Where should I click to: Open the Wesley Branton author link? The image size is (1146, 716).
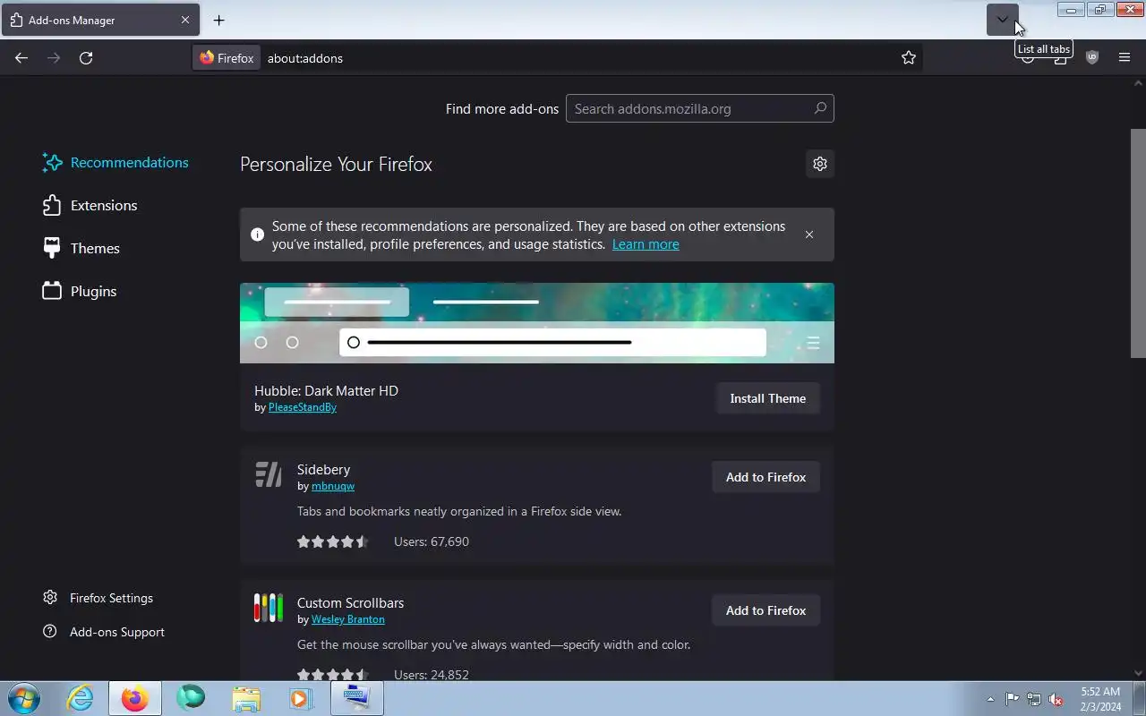click(348, 619)
